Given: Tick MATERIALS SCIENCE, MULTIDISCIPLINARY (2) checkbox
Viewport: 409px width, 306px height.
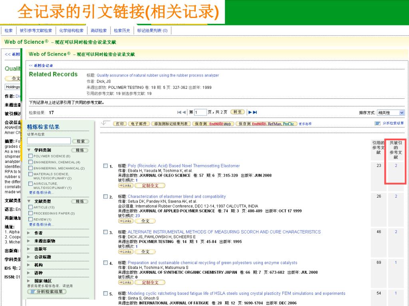Looking at the screenshot, I should (x=30, y=174).
